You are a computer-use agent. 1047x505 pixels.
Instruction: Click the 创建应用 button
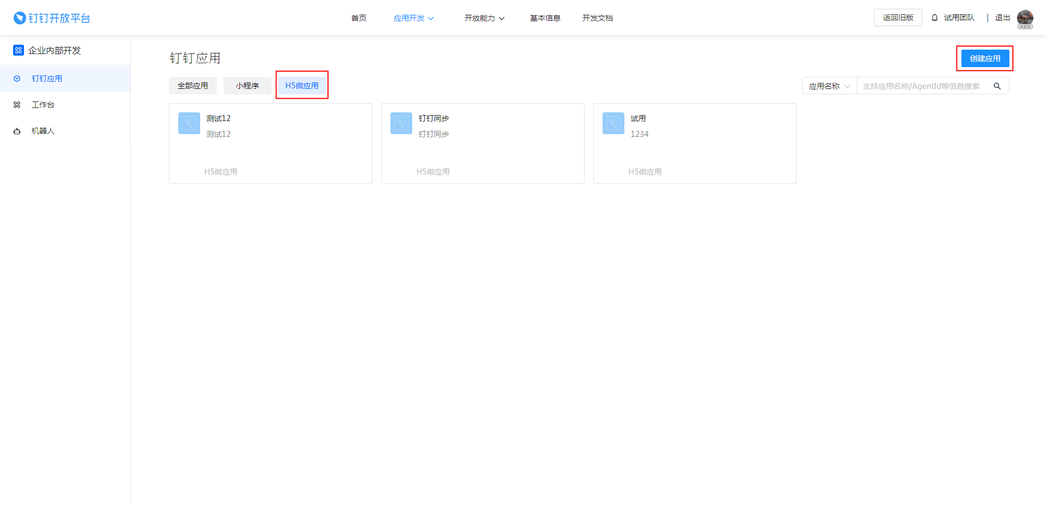[985, 58]
